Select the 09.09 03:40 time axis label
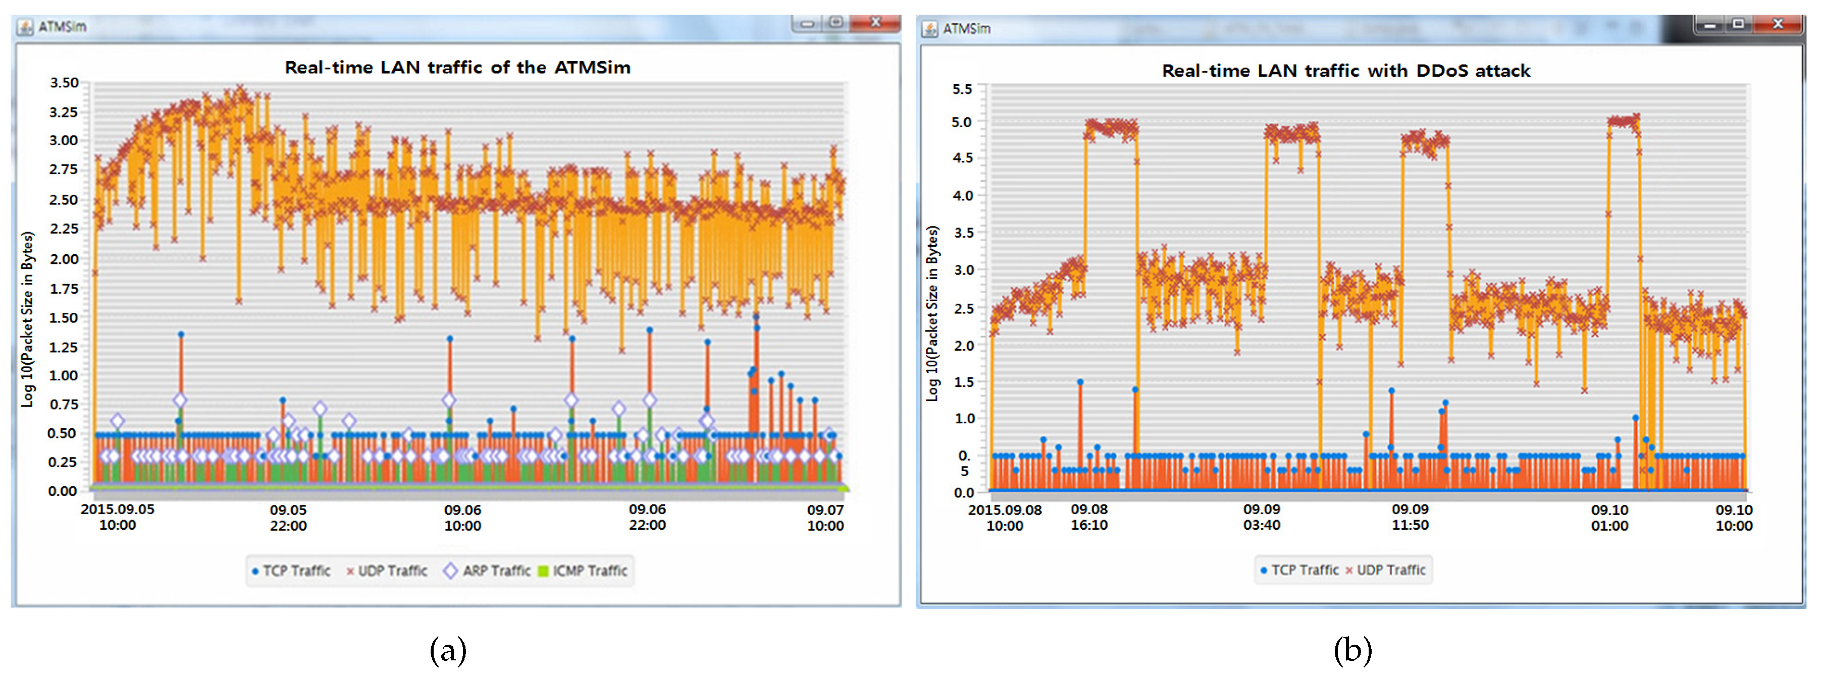 tap(1262, 517)
